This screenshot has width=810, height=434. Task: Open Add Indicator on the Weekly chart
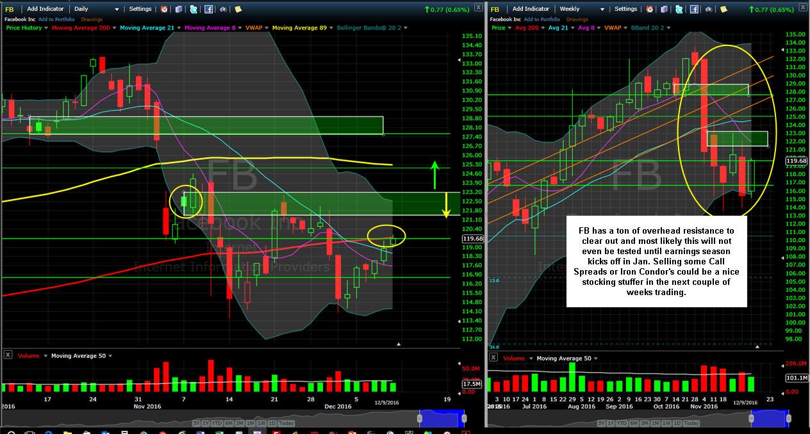(531, 9)
